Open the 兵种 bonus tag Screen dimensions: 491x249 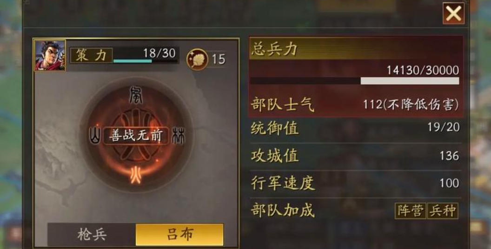[443, 211]
